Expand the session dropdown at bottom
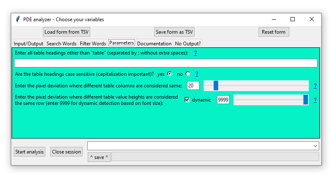The width and height of the screenshot is (330, 176). [x=315, y=146]
